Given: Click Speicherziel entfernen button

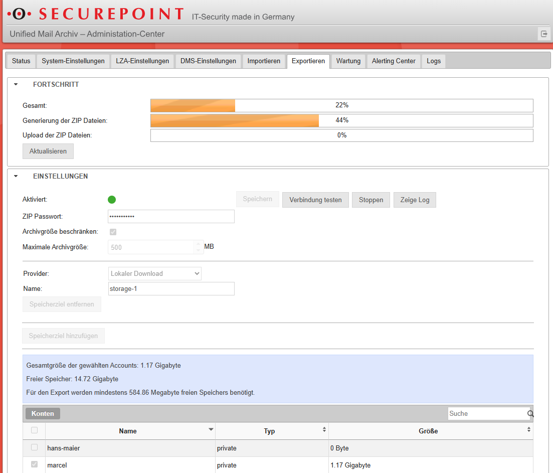Looking at the screenshot, I should click(x=62, y=304).
